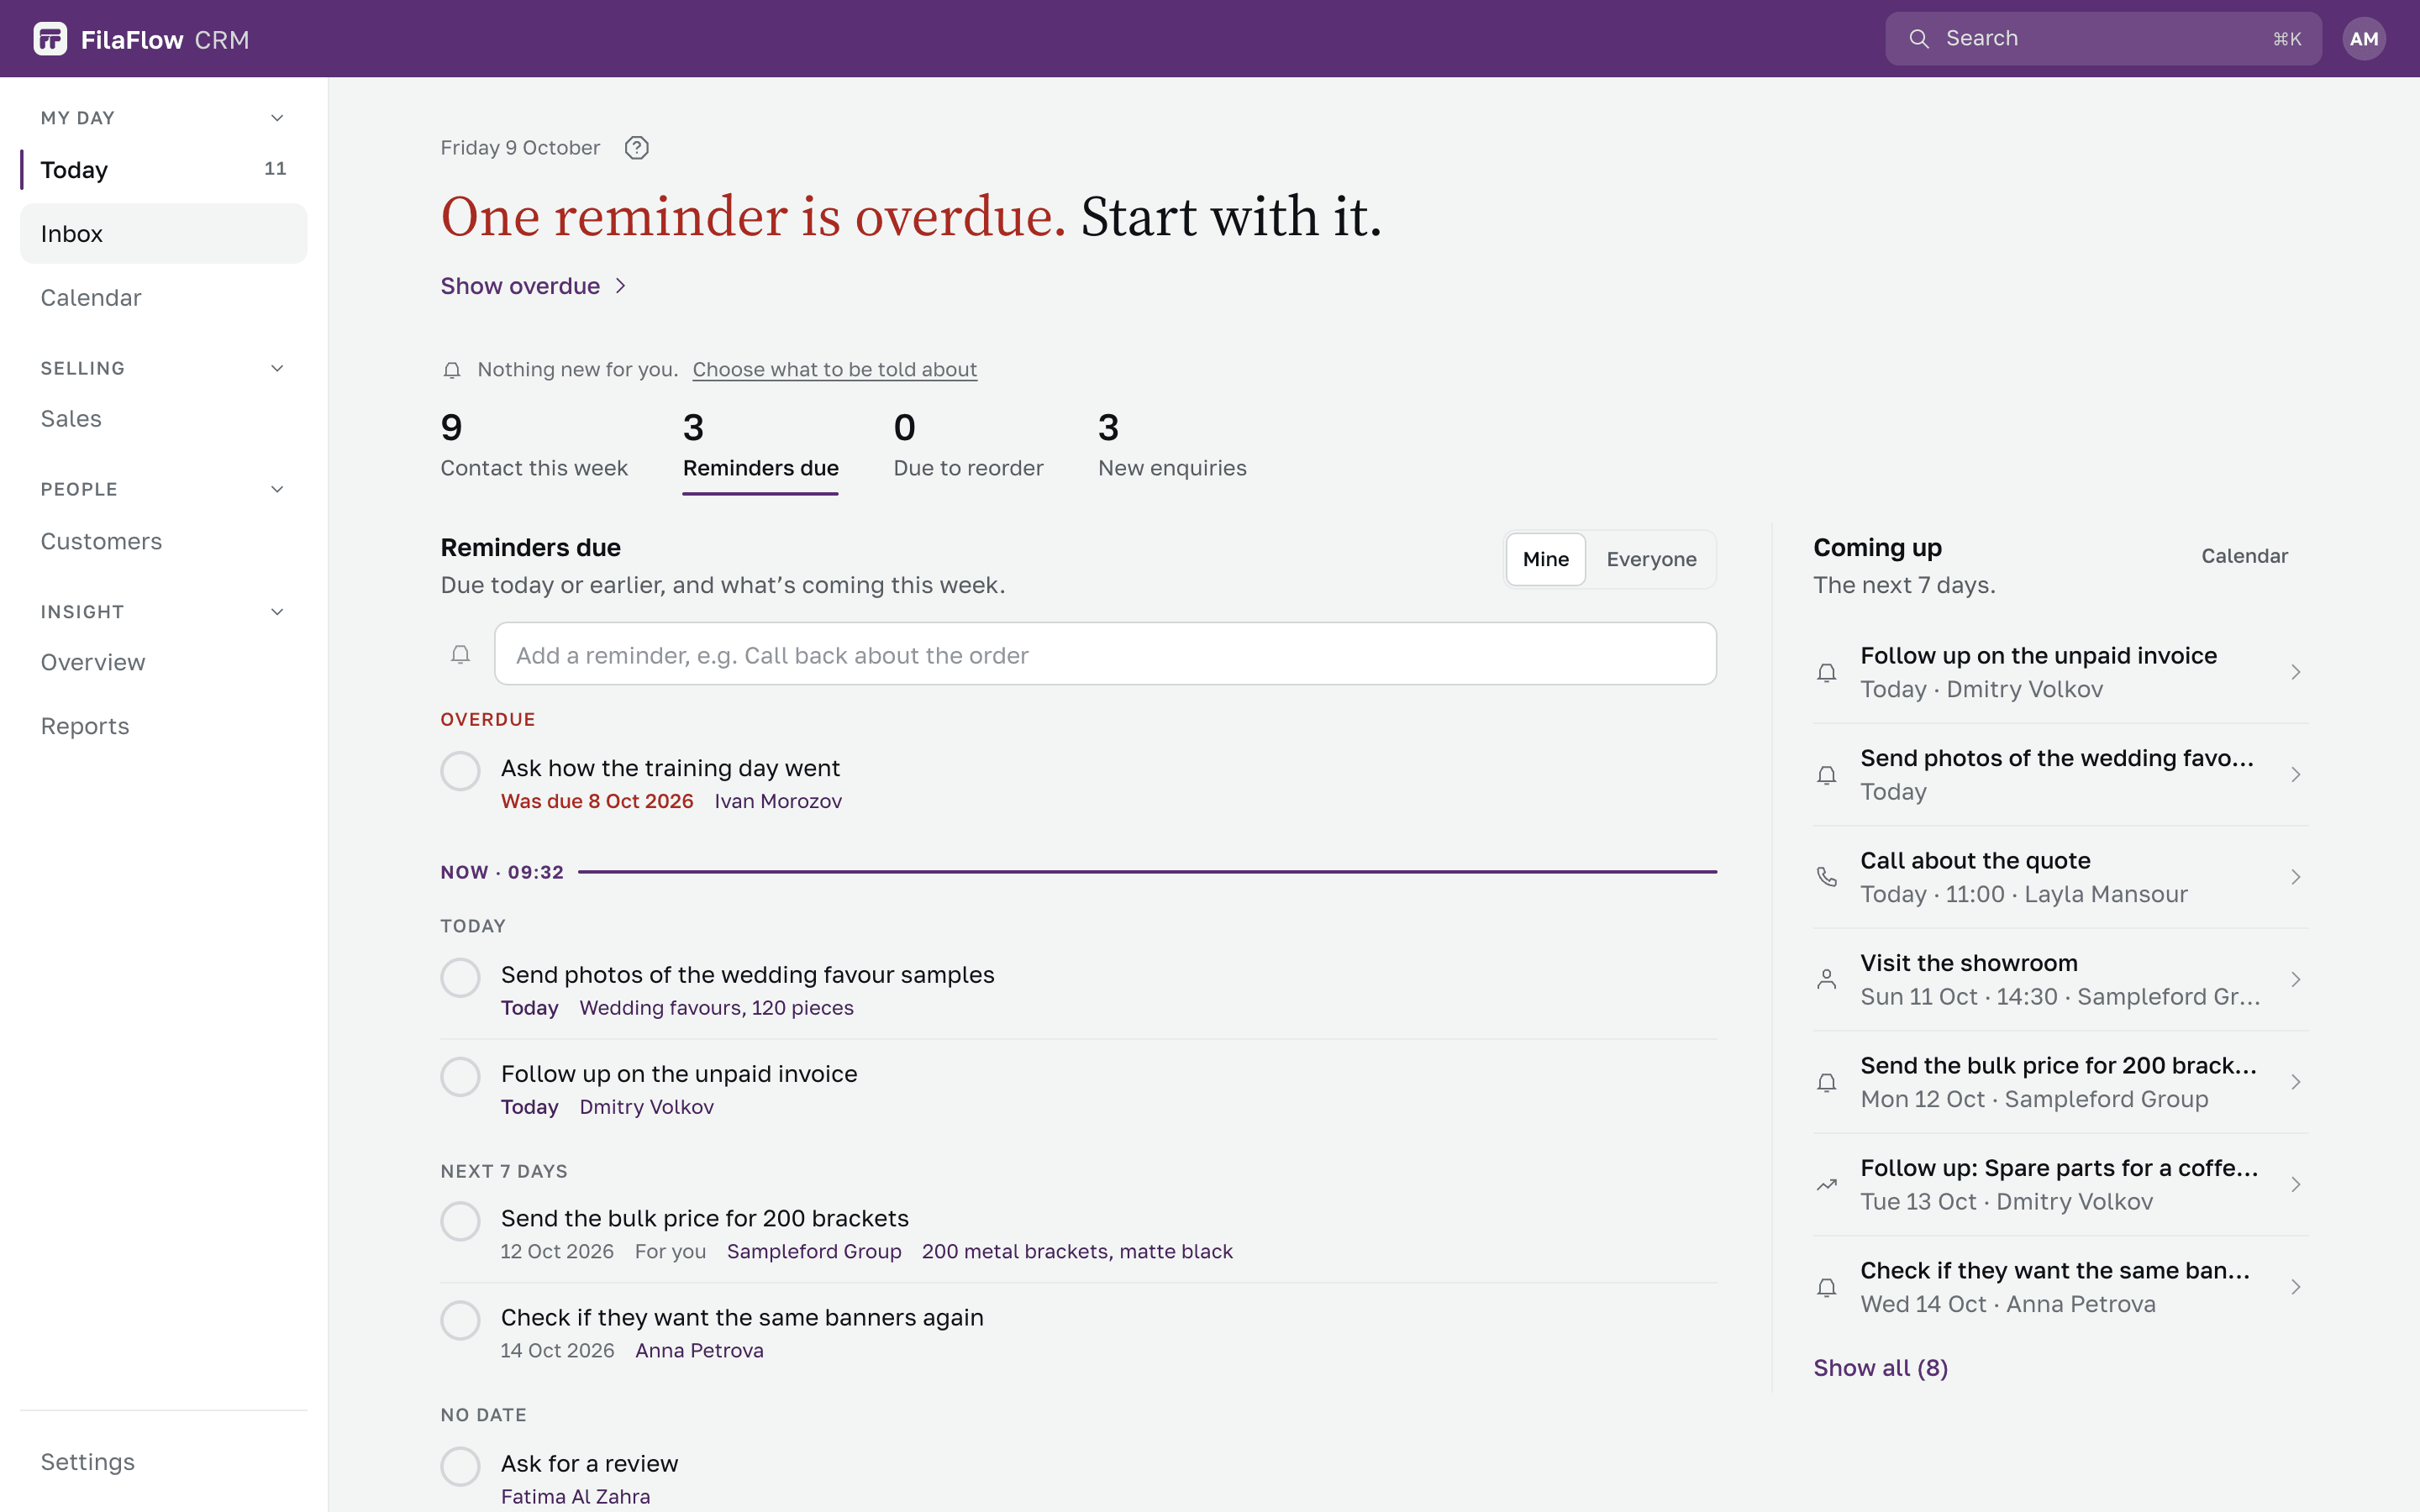The height and width of the screenshot is (1512, 2420).
Task: Switch to Contact this week tab
Action: [x=534, y=446]
